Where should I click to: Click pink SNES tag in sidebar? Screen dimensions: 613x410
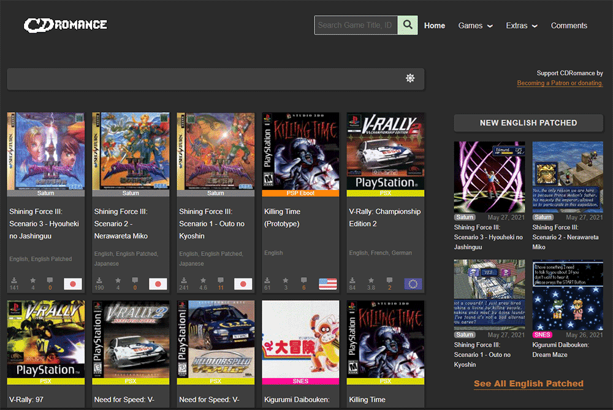point(543,335)
